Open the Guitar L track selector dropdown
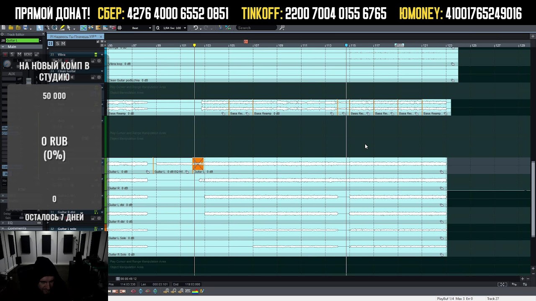 pos(40,41)
